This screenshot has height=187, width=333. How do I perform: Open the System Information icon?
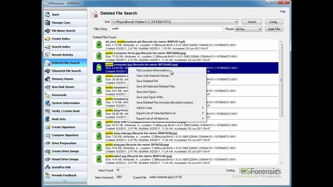47,103
